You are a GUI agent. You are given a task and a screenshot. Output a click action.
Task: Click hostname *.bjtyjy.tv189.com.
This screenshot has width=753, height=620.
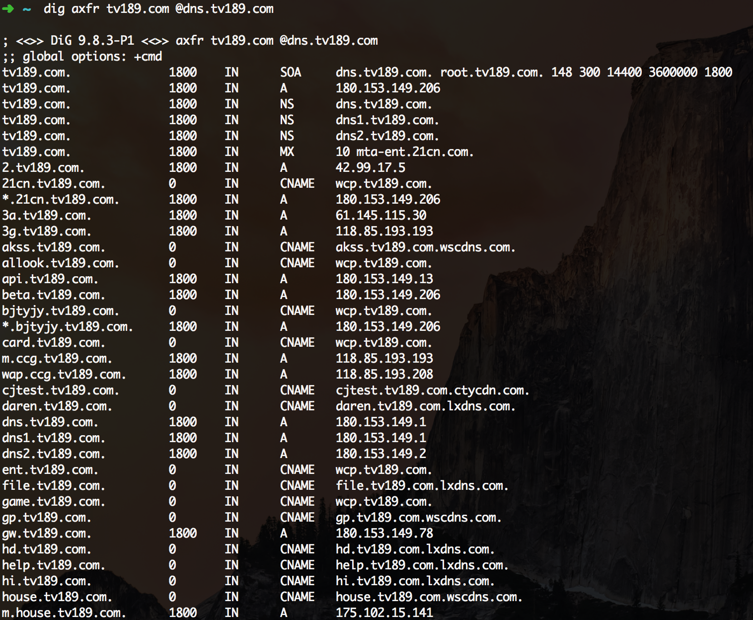[68, 327]
